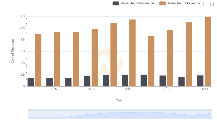Click the middle of the range slider preview
Viewport: 217px width, 125px height.
(x=120, y=115)
